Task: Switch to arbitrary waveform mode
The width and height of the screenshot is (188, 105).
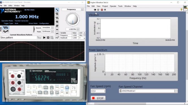Action: [x=6, y=31]
